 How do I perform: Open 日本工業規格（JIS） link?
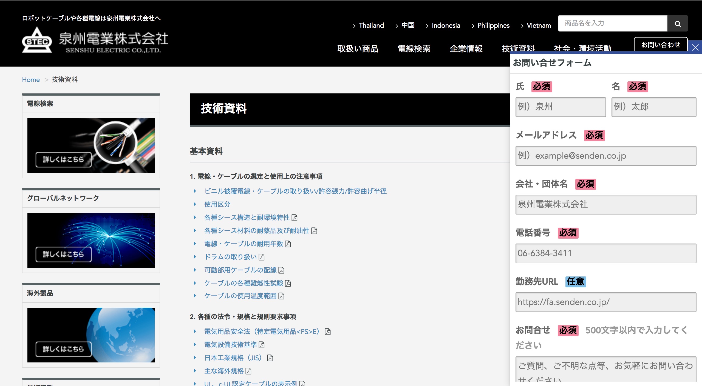coord(234,358)
